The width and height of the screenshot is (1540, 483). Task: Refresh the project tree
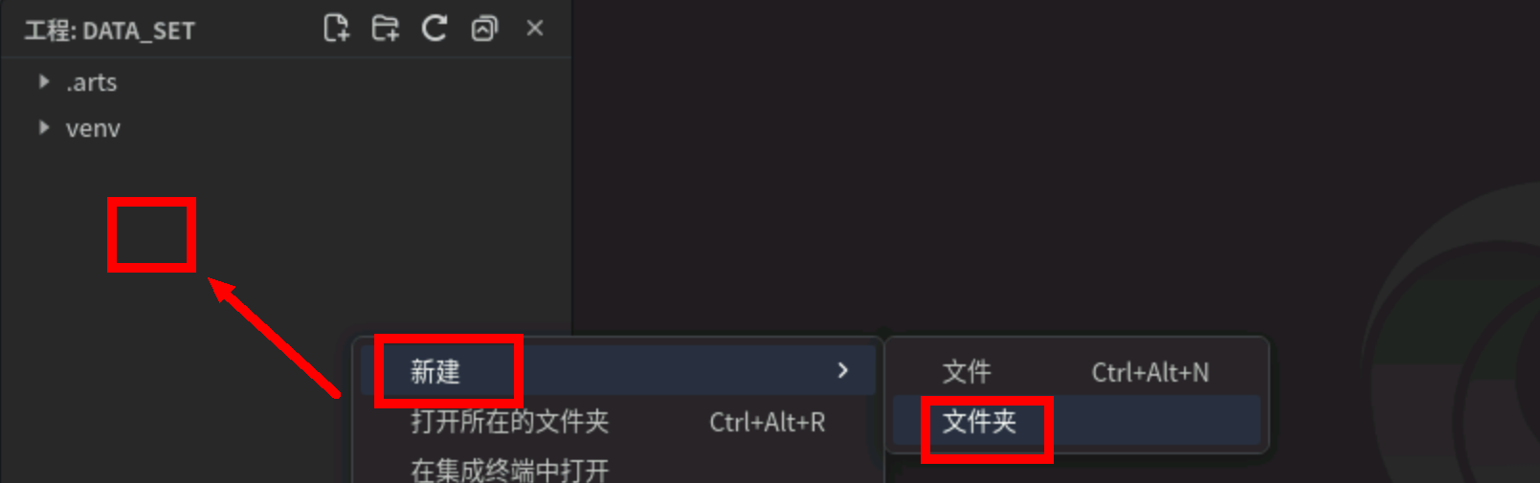(x=435, y=29)
